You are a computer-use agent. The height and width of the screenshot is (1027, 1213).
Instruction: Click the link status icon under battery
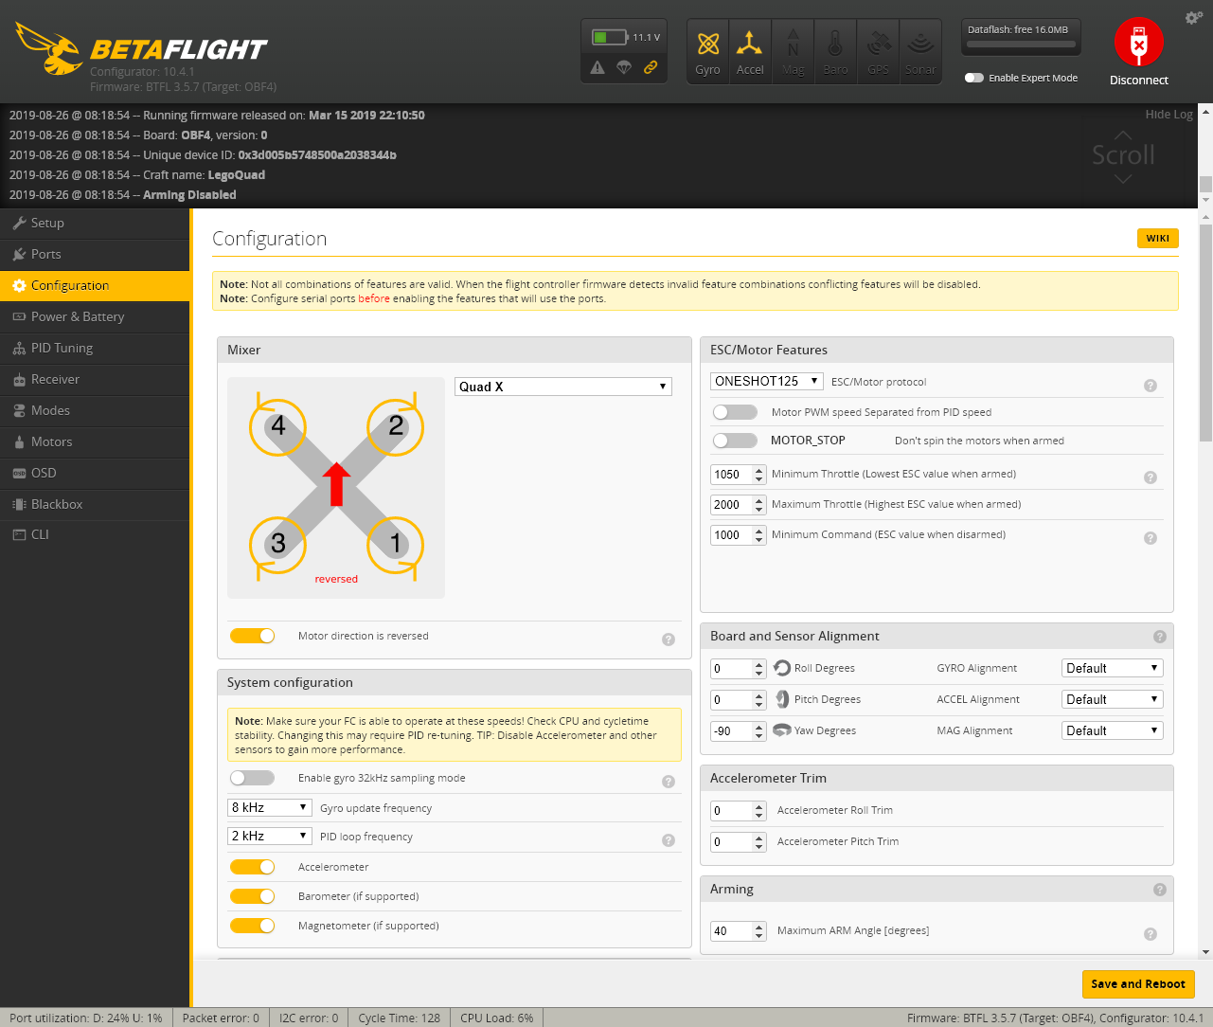click(651, 67)
